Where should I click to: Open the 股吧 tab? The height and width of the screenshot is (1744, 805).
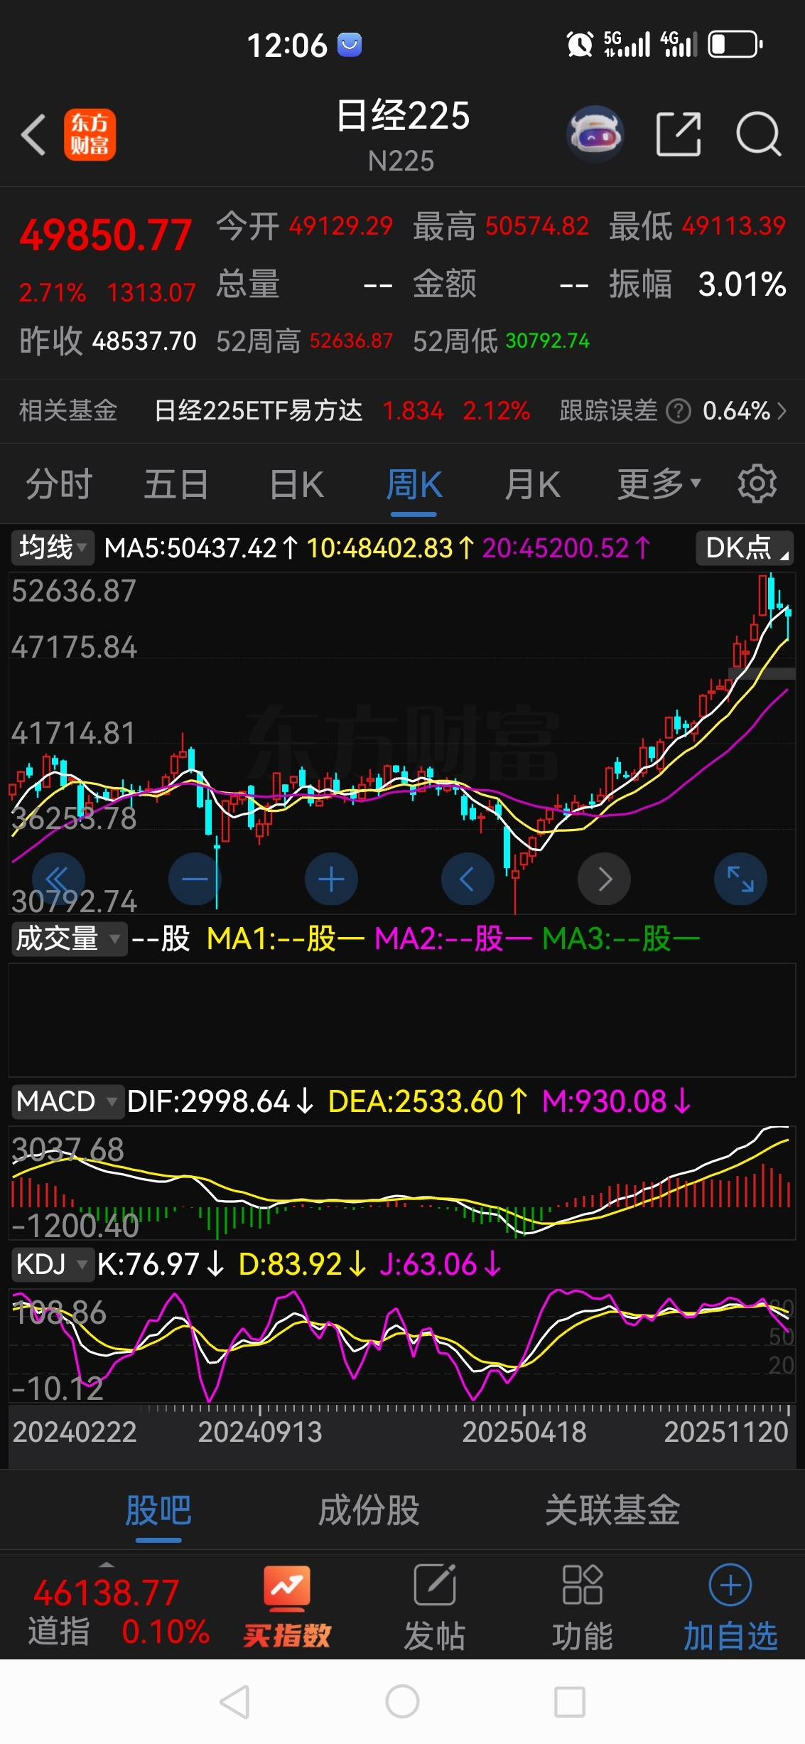[158, 1510]
